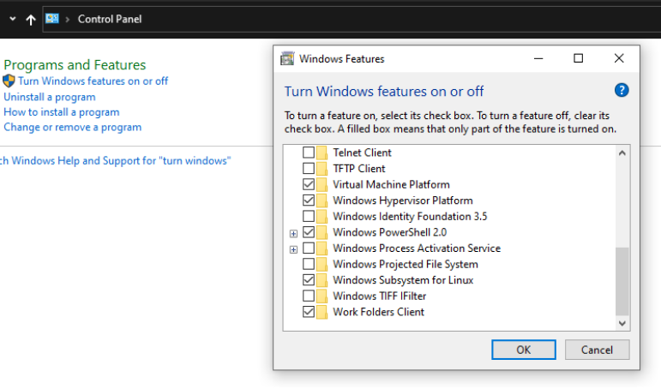Screen dimensions: 661x389
Task: Click the Windows Subsystem for Linux folder icon
Action: (x=322, y=280)
